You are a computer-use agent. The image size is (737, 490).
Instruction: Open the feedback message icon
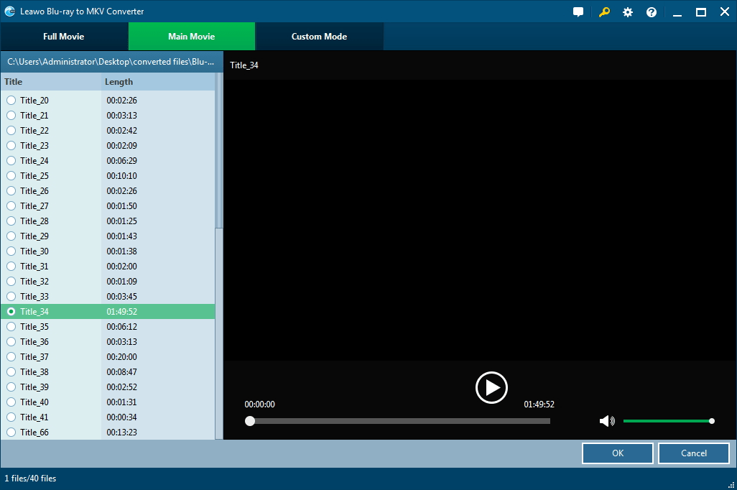(578, 11)
